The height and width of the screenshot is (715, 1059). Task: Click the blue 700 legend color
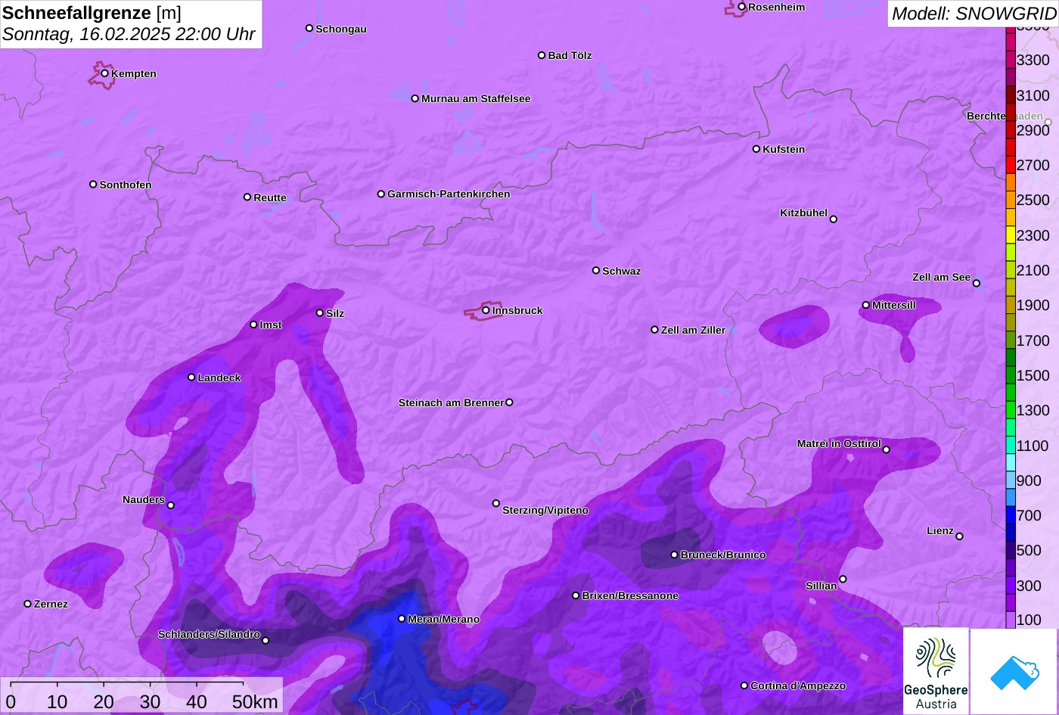pyautogui.click(x=1011, y=515)
